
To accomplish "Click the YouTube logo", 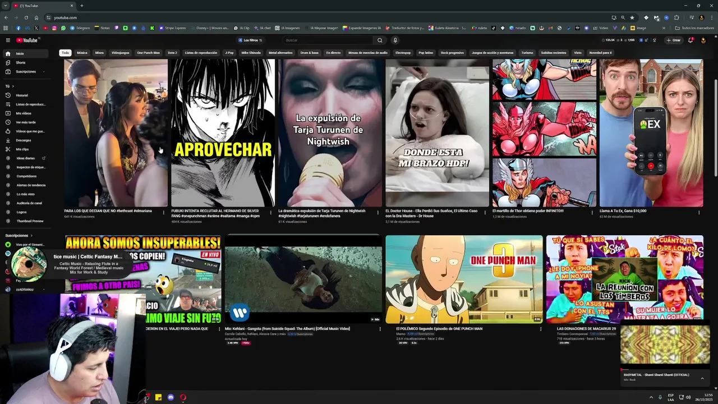I will [27, 40].
